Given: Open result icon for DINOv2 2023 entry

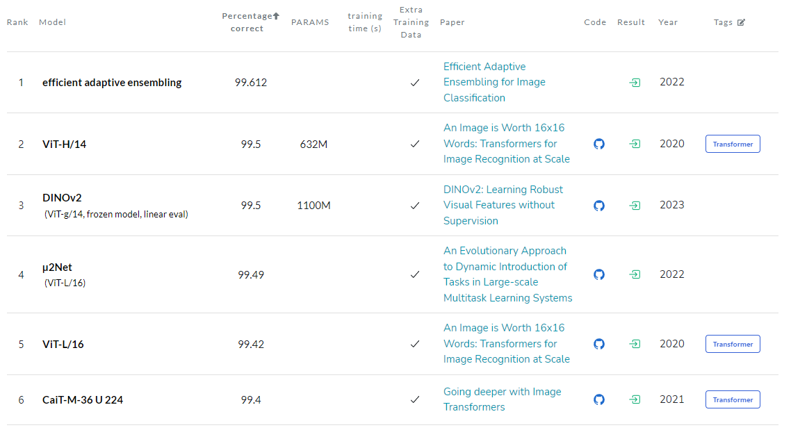Looking at the screenshot, I should [635, 206].
